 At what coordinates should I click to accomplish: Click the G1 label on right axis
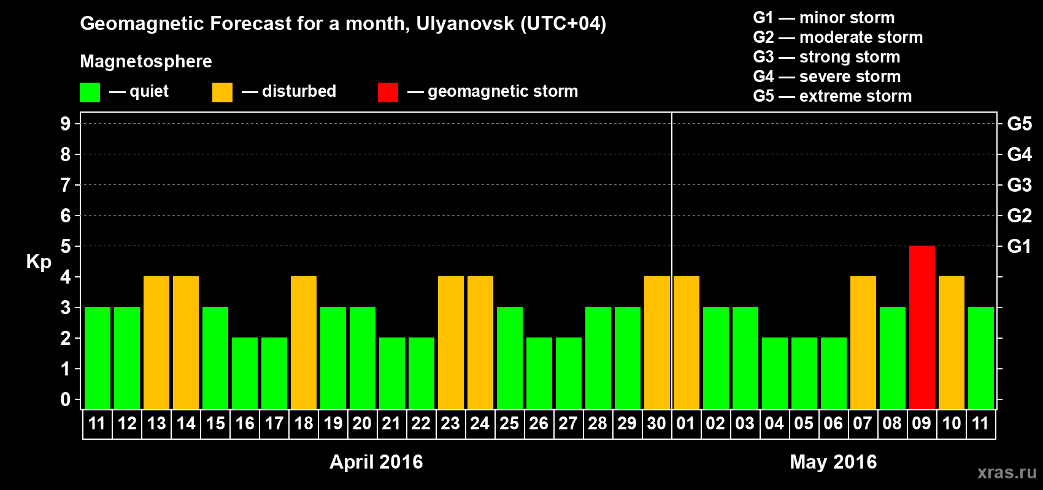click(1019, 246)
